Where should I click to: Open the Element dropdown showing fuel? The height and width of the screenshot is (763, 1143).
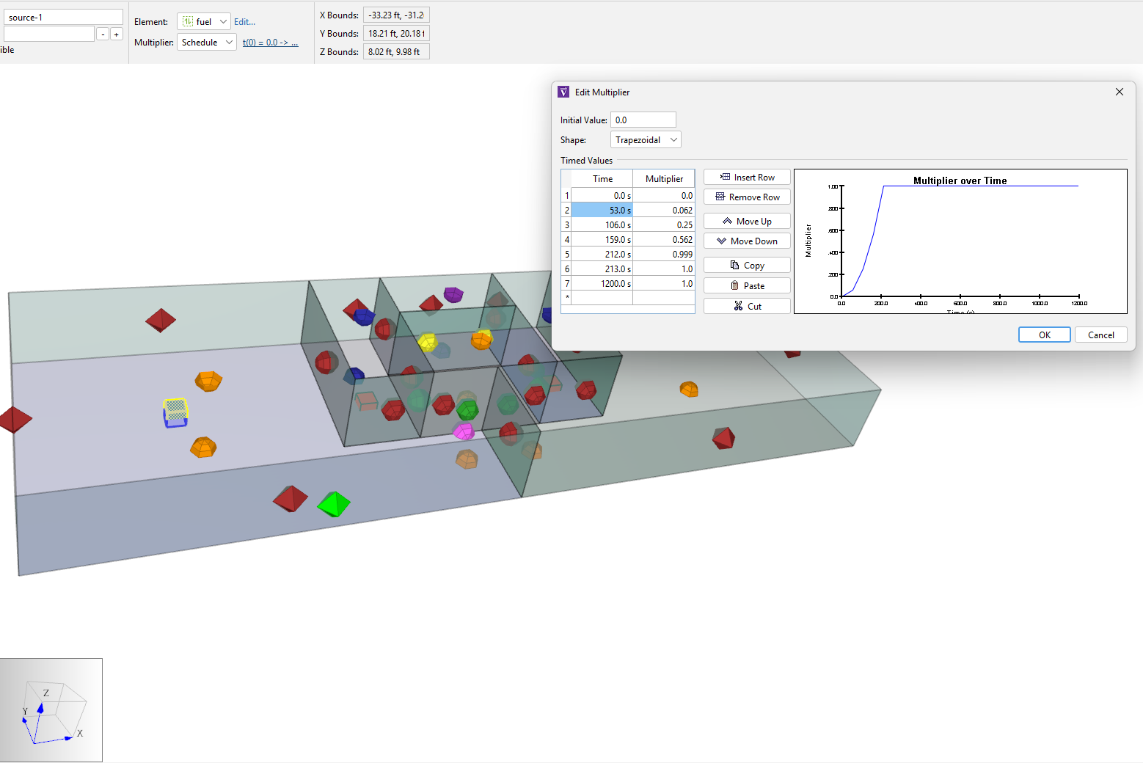(203, 22)
